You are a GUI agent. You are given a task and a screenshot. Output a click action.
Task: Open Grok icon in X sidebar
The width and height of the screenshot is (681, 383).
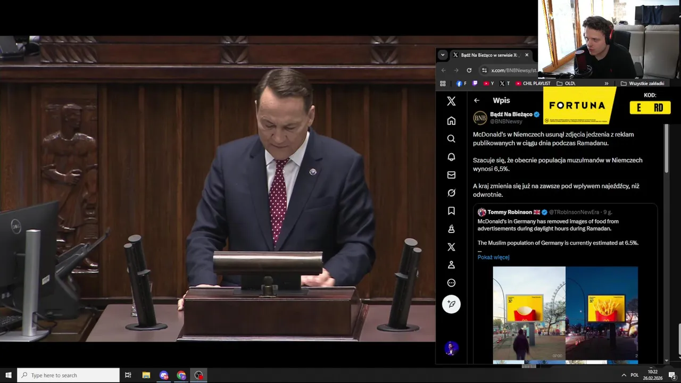tap(451, 193)
